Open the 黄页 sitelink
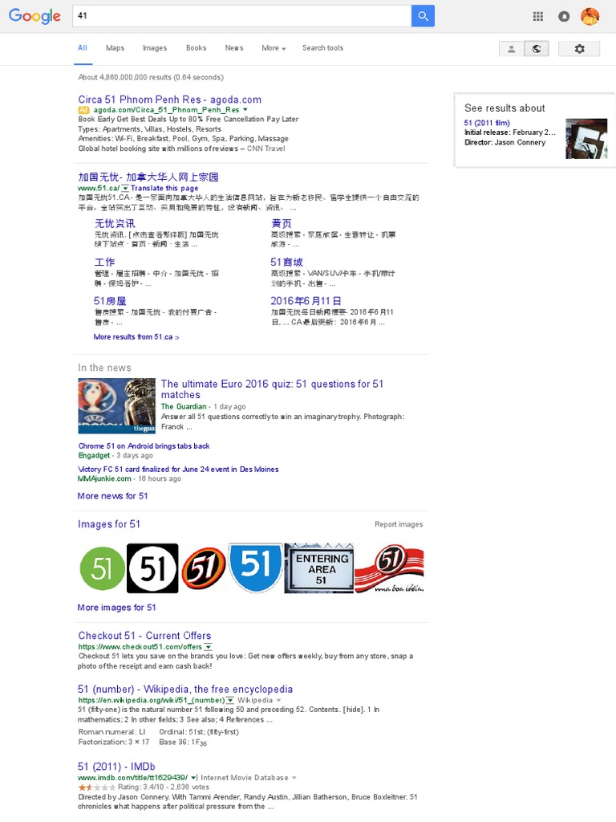The width and height of the screenshot is (616, 822). pos(282,223)
